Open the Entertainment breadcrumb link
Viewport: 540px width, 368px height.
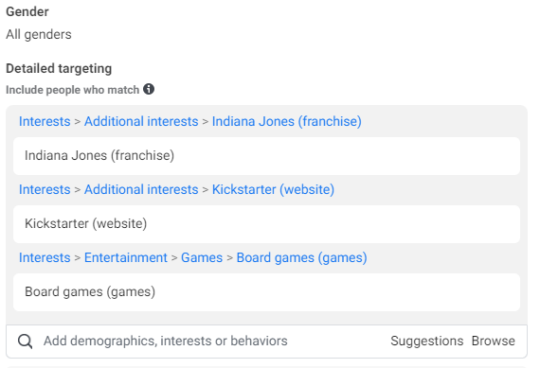point(126,257)
